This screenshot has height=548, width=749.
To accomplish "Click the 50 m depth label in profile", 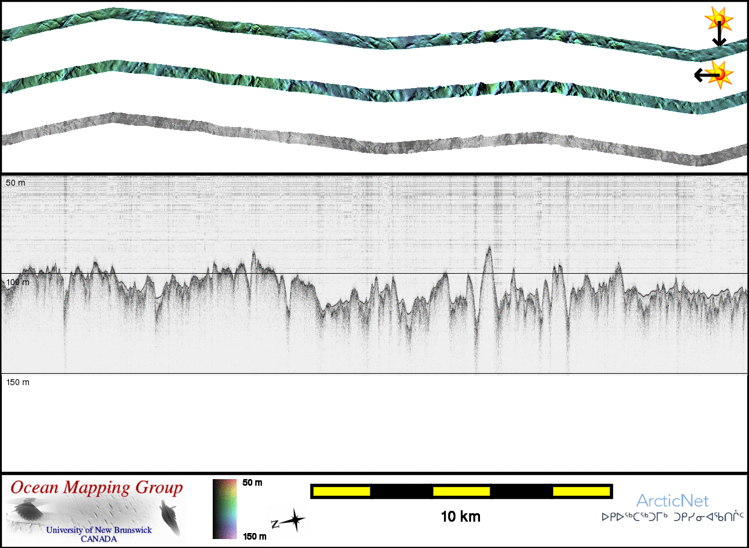I will (x=16, y=182).
